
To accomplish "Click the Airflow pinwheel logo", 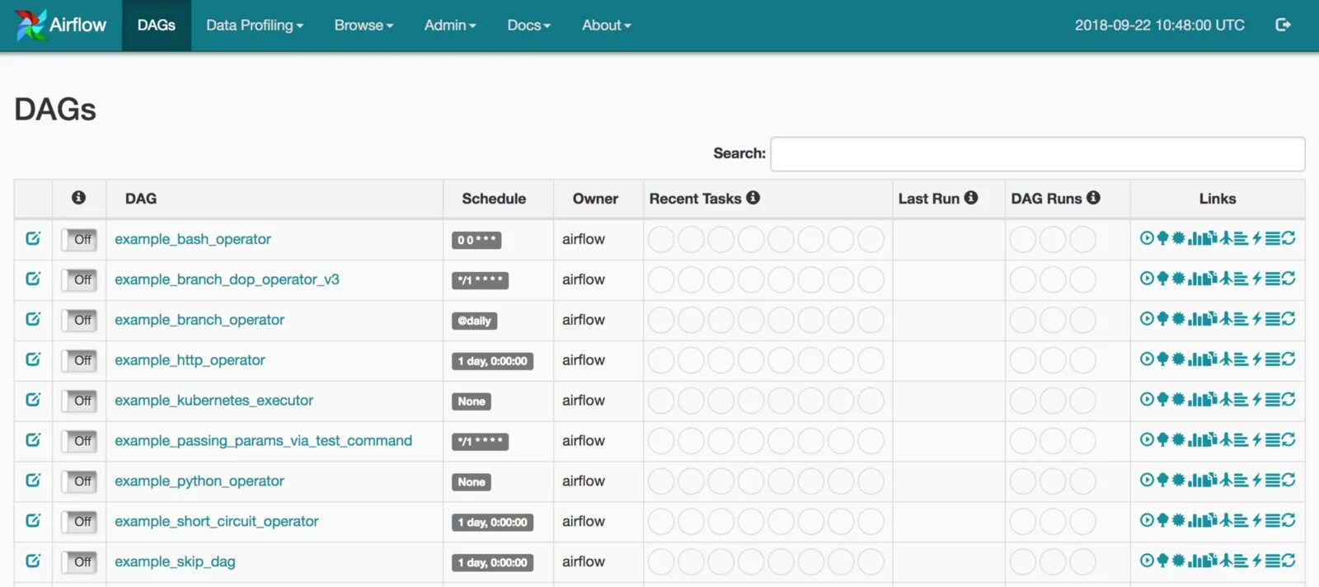I will pos(31,25).
